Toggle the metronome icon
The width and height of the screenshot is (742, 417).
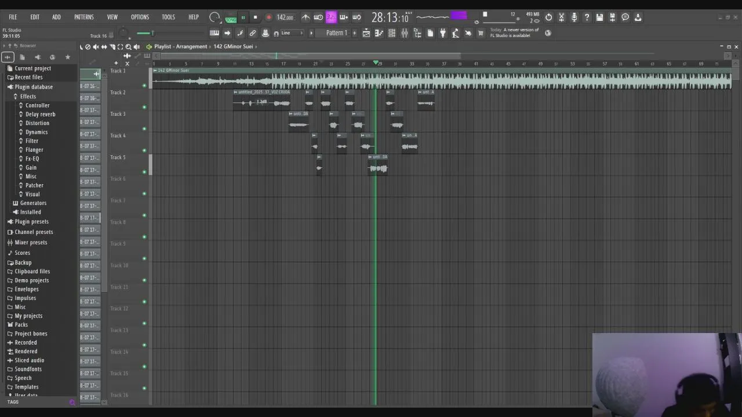tap(305, 17)
